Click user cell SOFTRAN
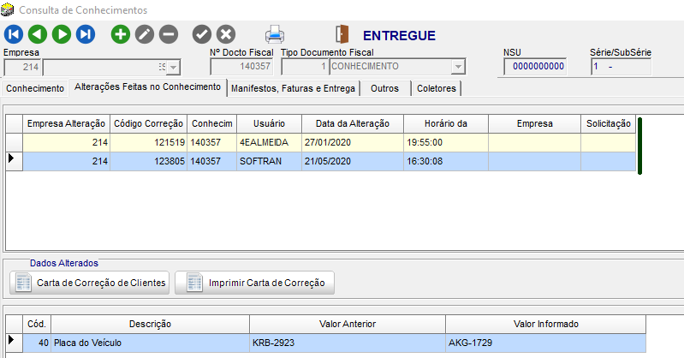Screen dimensions: 684x358 [x=269, y=161]
